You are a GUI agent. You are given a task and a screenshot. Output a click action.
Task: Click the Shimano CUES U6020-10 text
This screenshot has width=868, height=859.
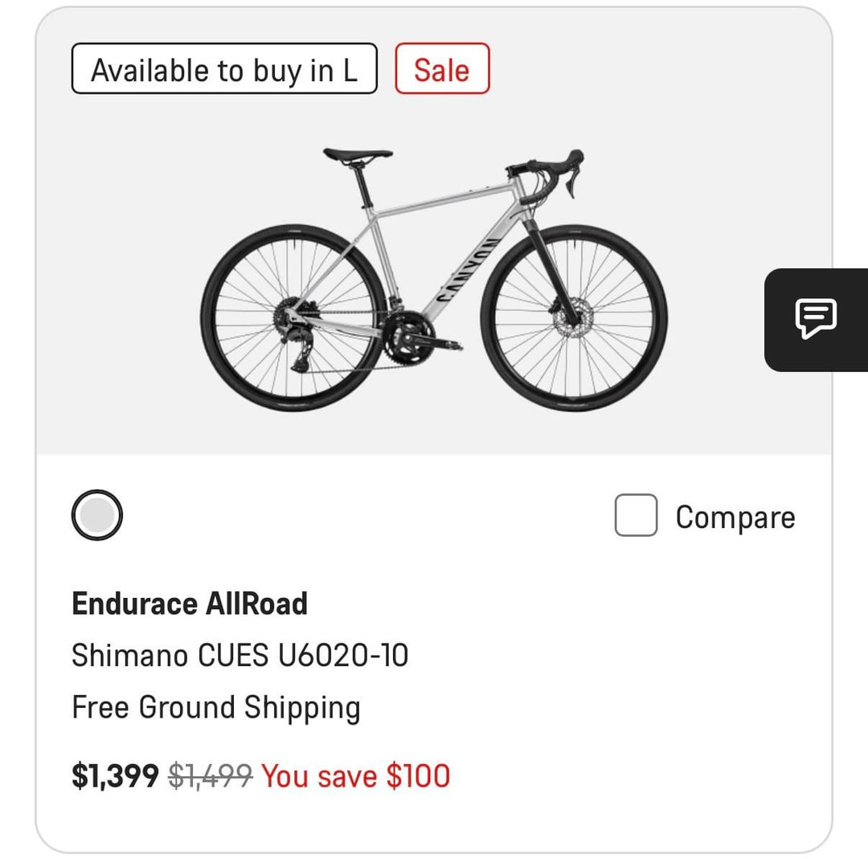pos(240,656)
